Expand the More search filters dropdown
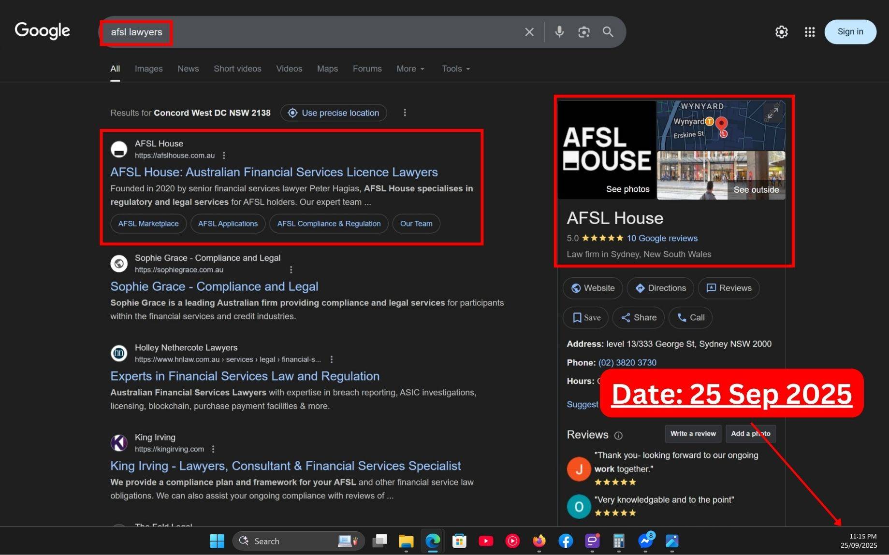889x555 pixels. click(x=410, y=69)
